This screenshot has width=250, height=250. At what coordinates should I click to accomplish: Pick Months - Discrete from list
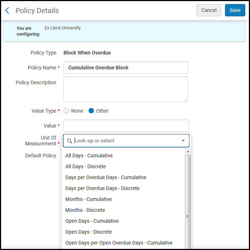[85, 210]
